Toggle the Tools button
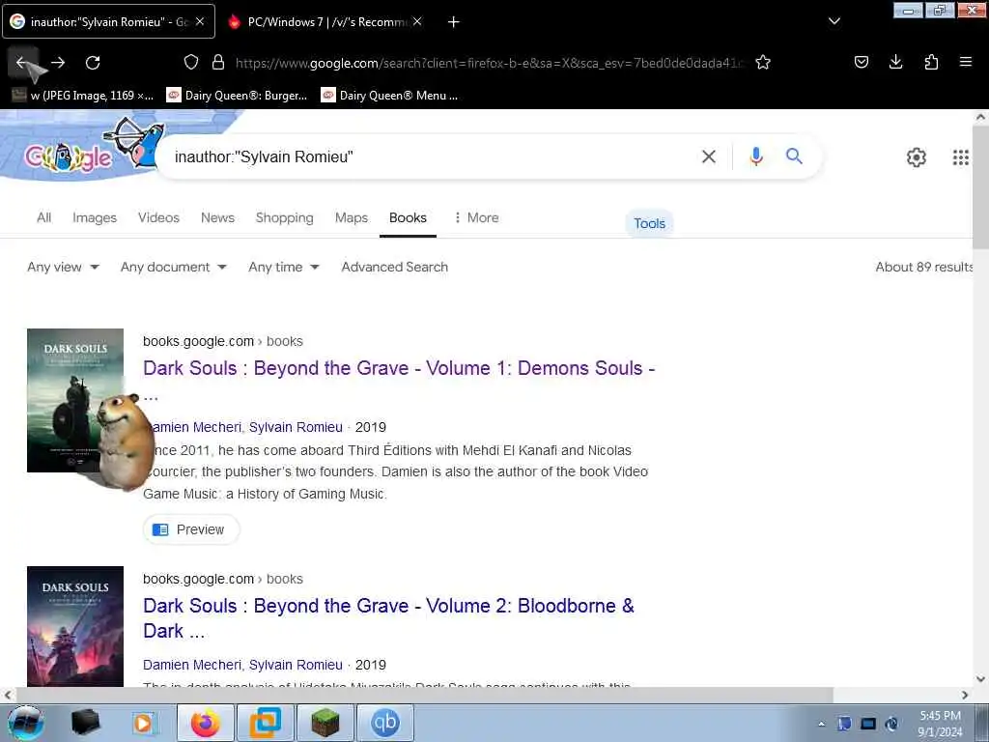Screen dimensions: 989x742 (x=650, y=223)
